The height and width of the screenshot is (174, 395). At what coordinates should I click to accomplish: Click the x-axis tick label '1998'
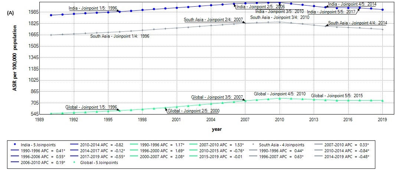point(143,119)
